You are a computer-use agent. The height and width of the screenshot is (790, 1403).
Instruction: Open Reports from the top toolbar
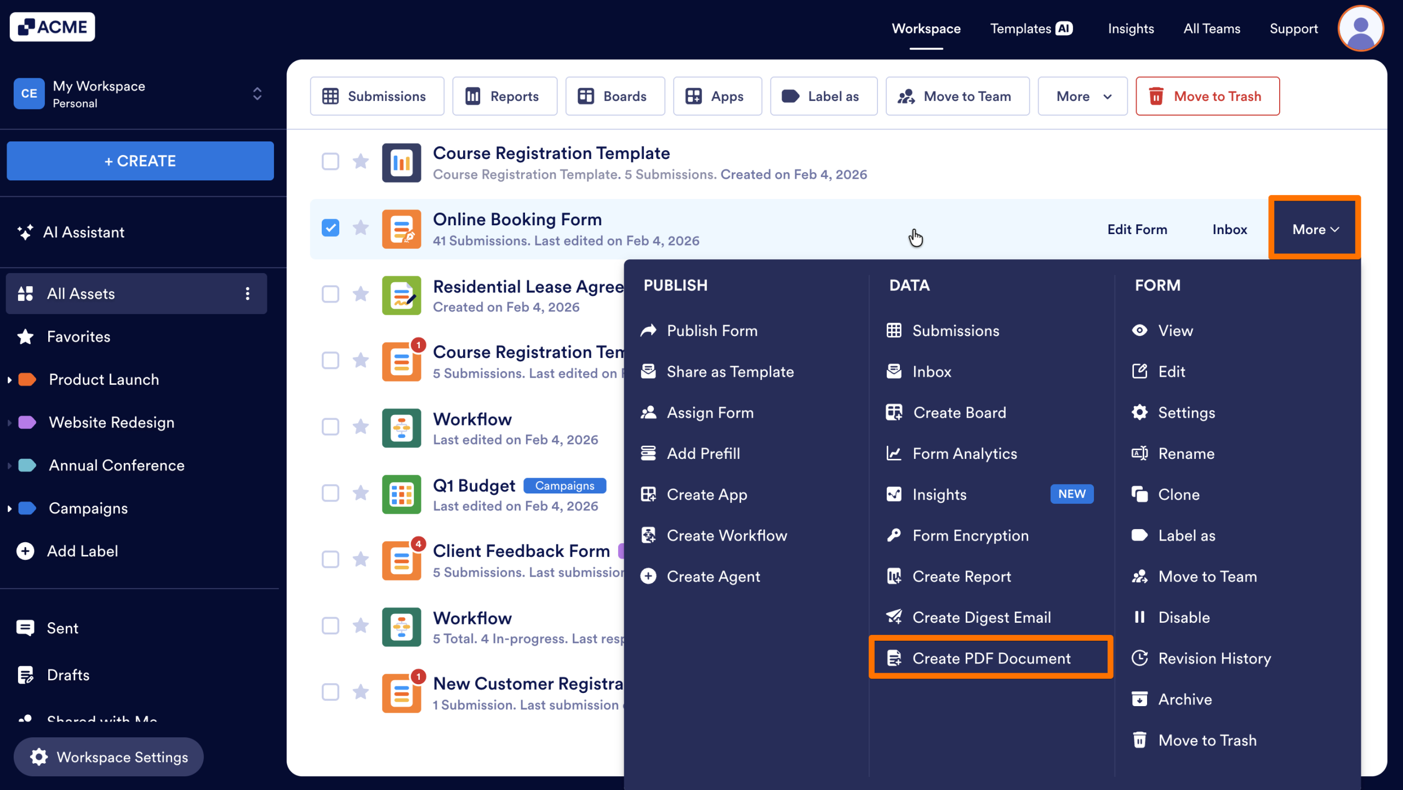coord(504,96)
